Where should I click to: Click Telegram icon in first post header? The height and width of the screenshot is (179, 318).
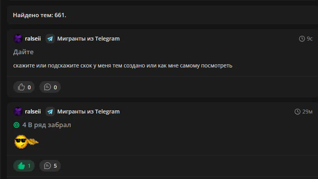tap(50, 39)
